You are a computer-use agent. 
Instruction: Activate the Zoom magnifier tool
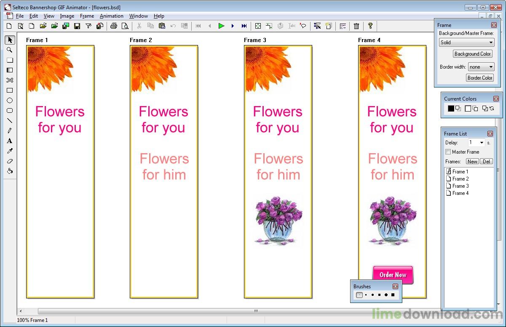coord(10,50)
